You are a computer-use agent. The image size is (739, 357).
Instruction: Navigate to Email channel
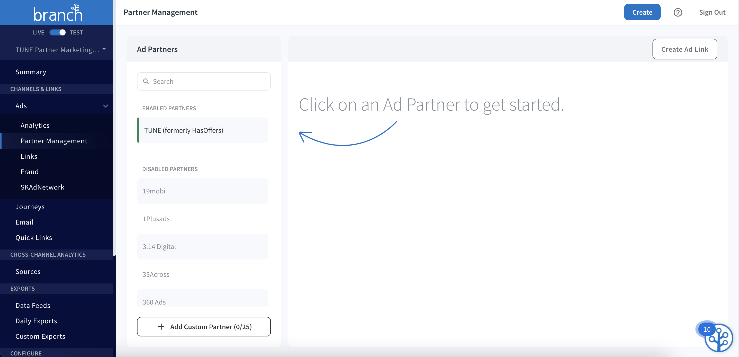pyautogui.click(x=24, y=222)
